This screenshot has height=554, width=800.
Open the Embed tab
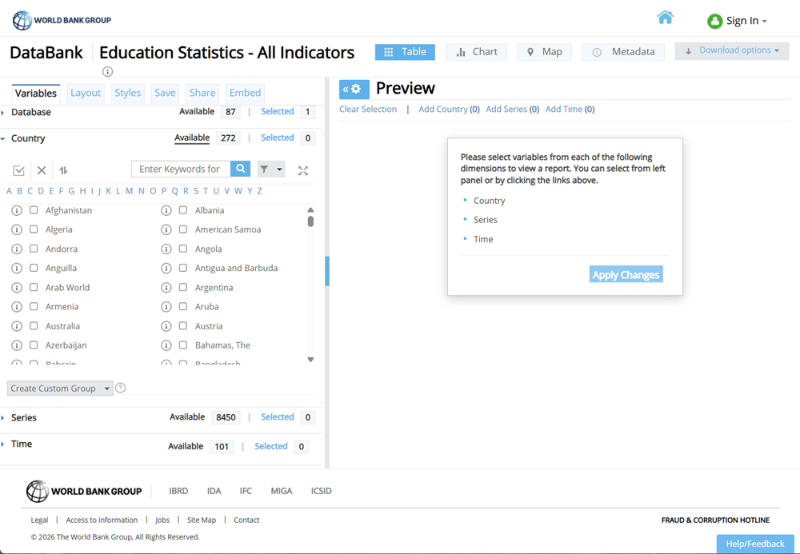245,93
